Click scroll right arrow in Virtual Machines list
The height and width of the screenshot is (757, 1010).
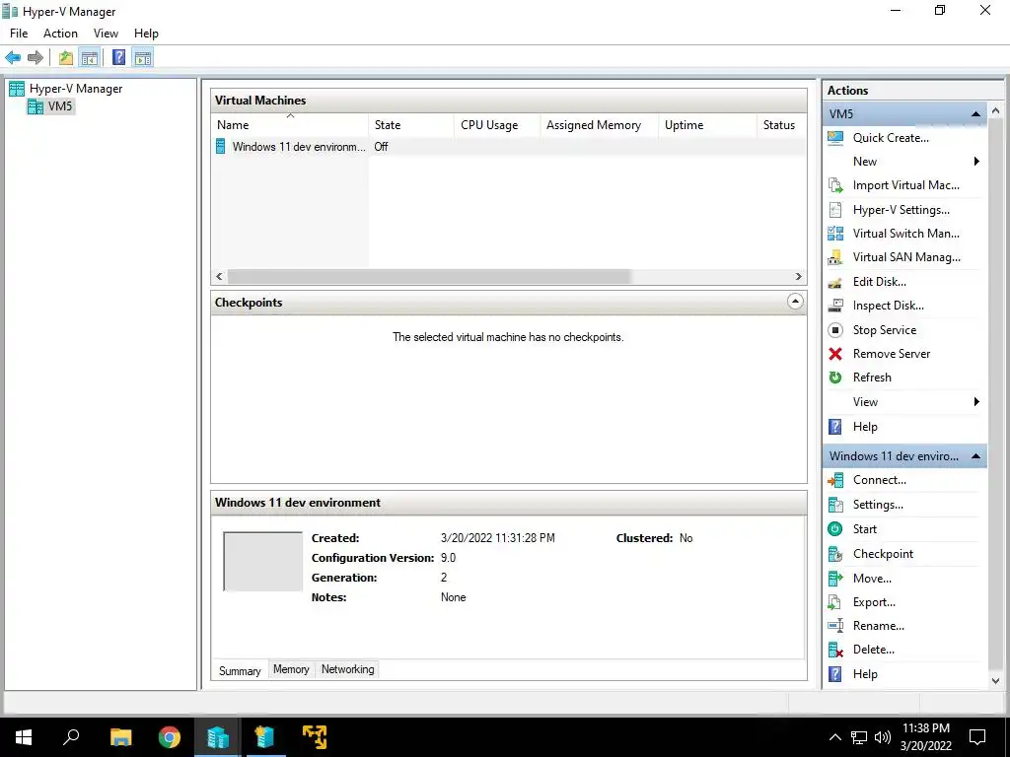point(799,276)
